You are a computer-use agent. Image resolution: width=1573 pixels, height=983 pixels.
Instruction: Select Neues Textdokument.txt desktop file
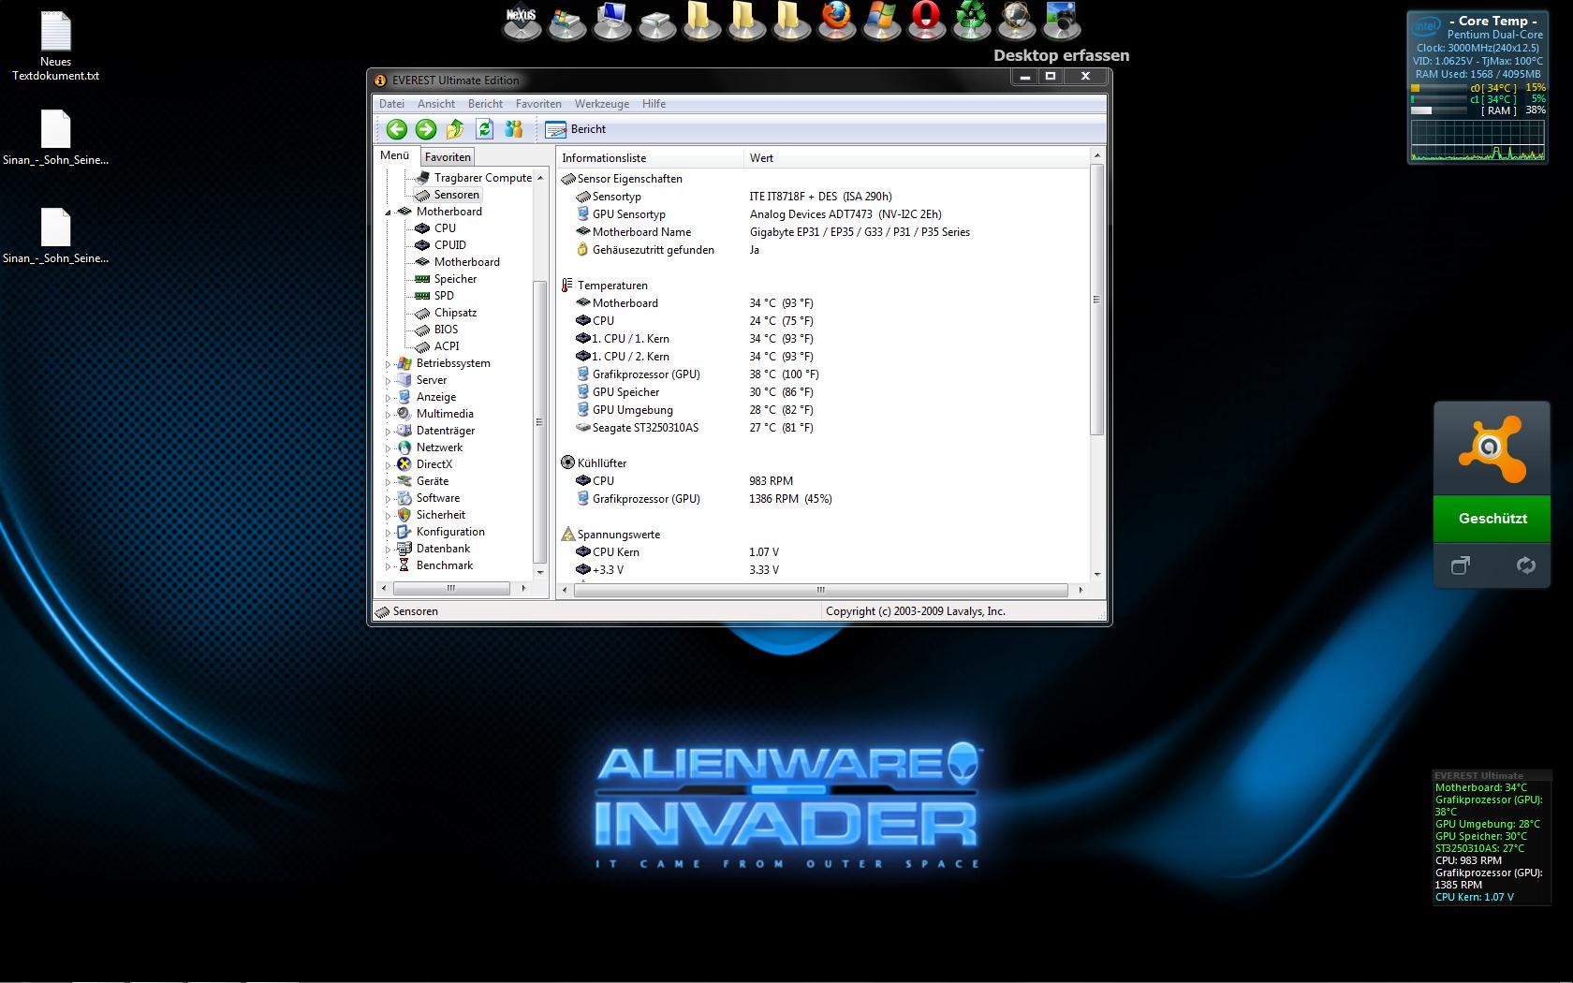[55, 46]
